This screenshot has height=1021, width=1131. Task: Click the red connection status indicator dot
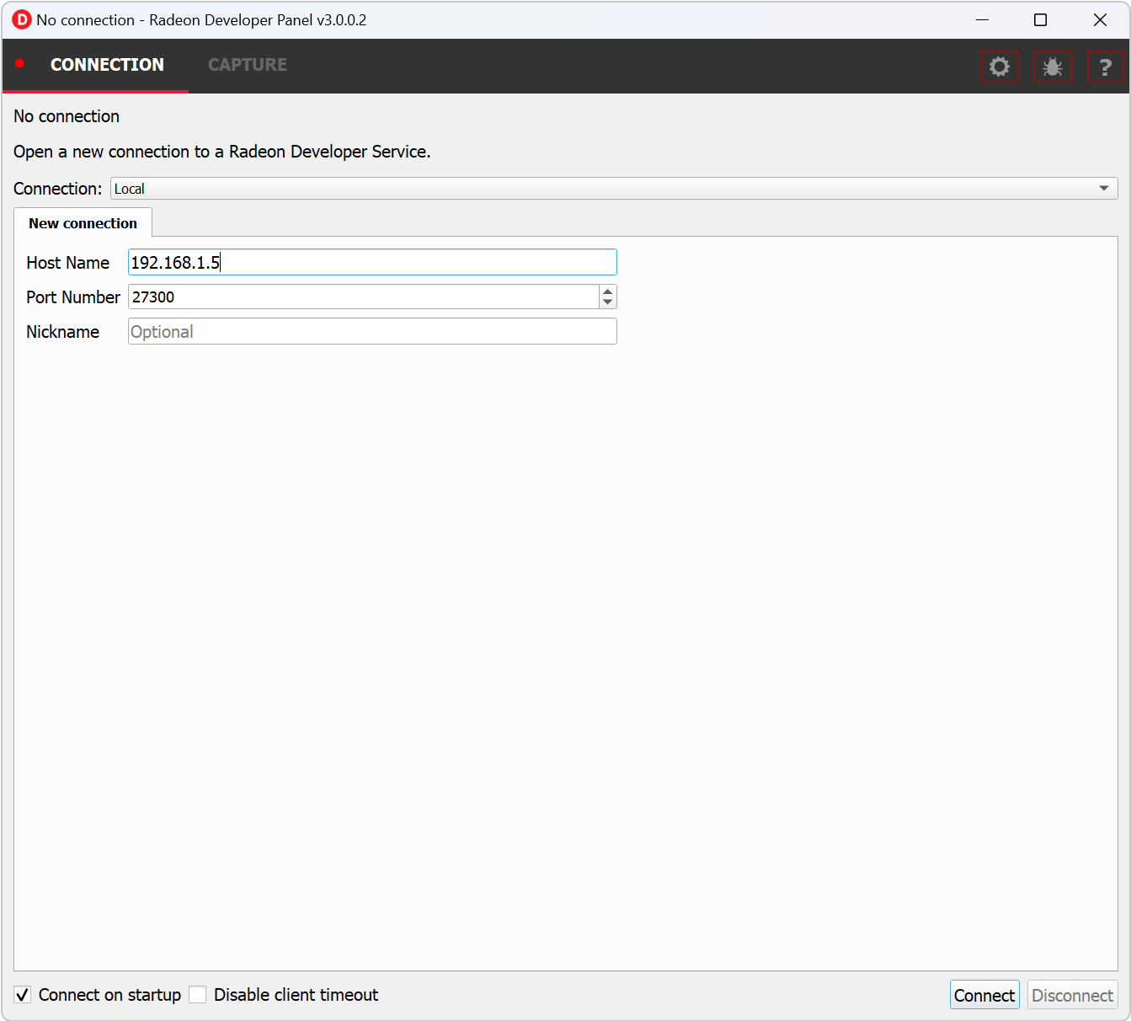pyautogui.click(x=20, y=64)
